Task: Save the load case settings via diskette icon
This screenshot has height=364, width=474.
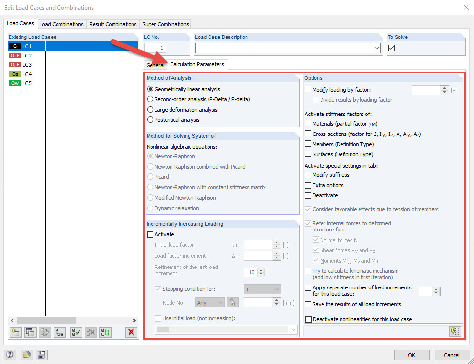Action: point(41,355)
